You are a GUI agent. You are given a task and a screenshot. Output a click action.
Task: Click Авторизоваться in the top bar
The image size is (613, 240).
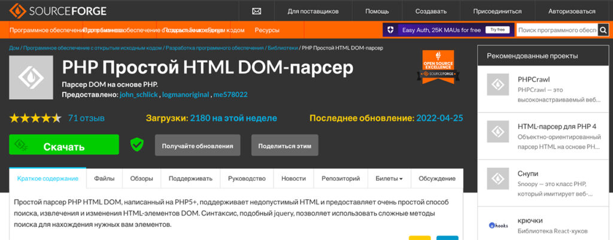click(x=572, y=11)
